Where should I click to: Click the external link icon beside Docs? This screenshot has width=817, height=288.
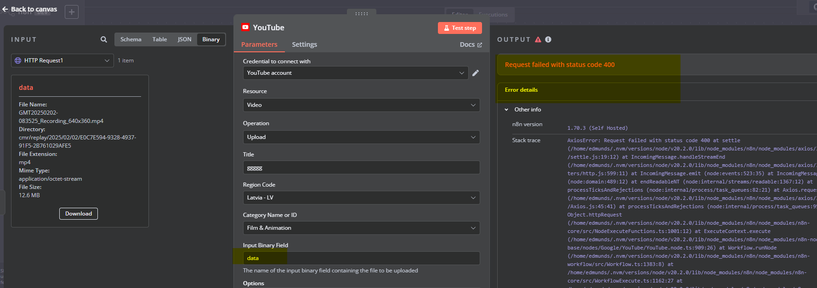480,45
